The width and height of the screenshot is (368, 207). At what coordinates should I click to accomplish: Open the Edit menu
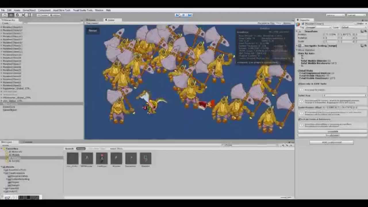[x=9, y=10]
